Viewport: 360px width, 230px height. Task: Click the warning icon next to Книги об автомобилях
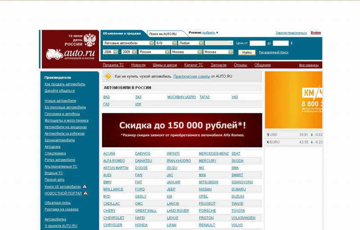85,186
